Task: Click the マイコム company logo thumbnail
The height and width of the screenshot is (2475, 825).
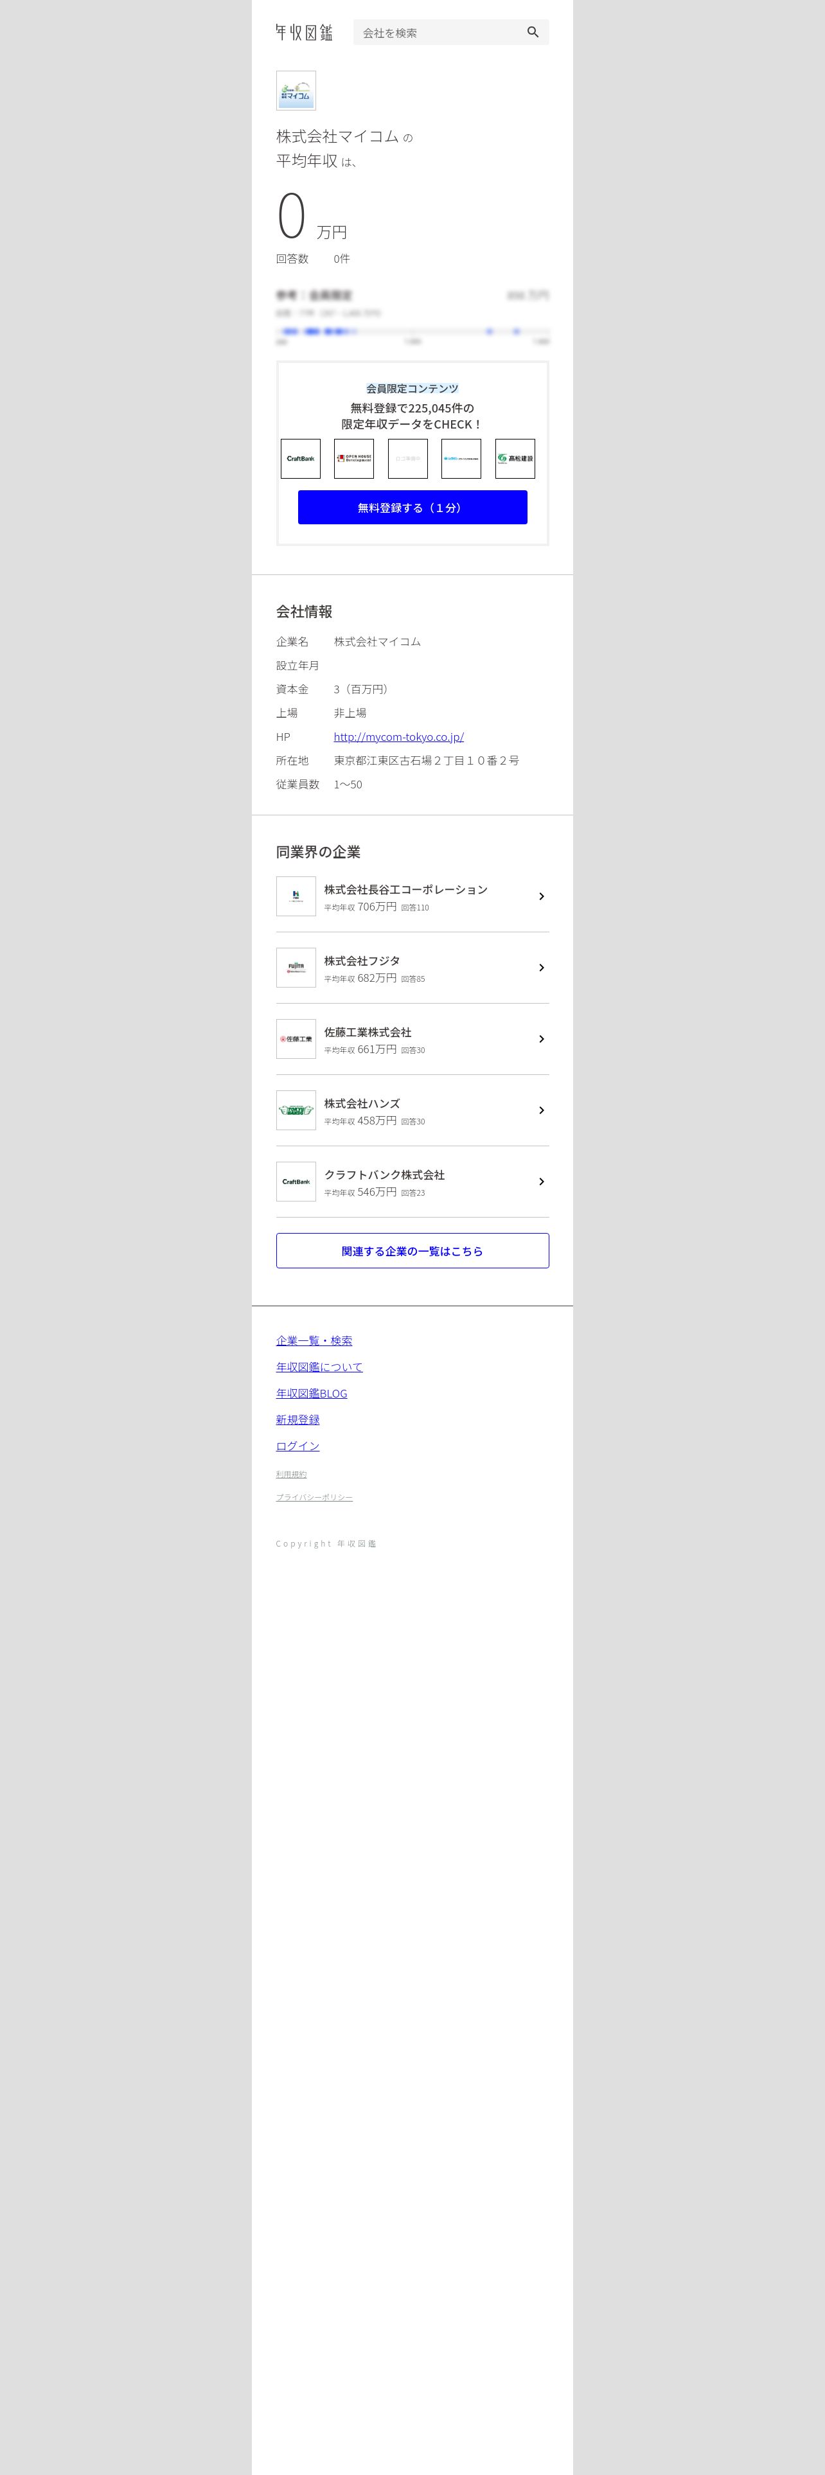Action: click(296, 91)
